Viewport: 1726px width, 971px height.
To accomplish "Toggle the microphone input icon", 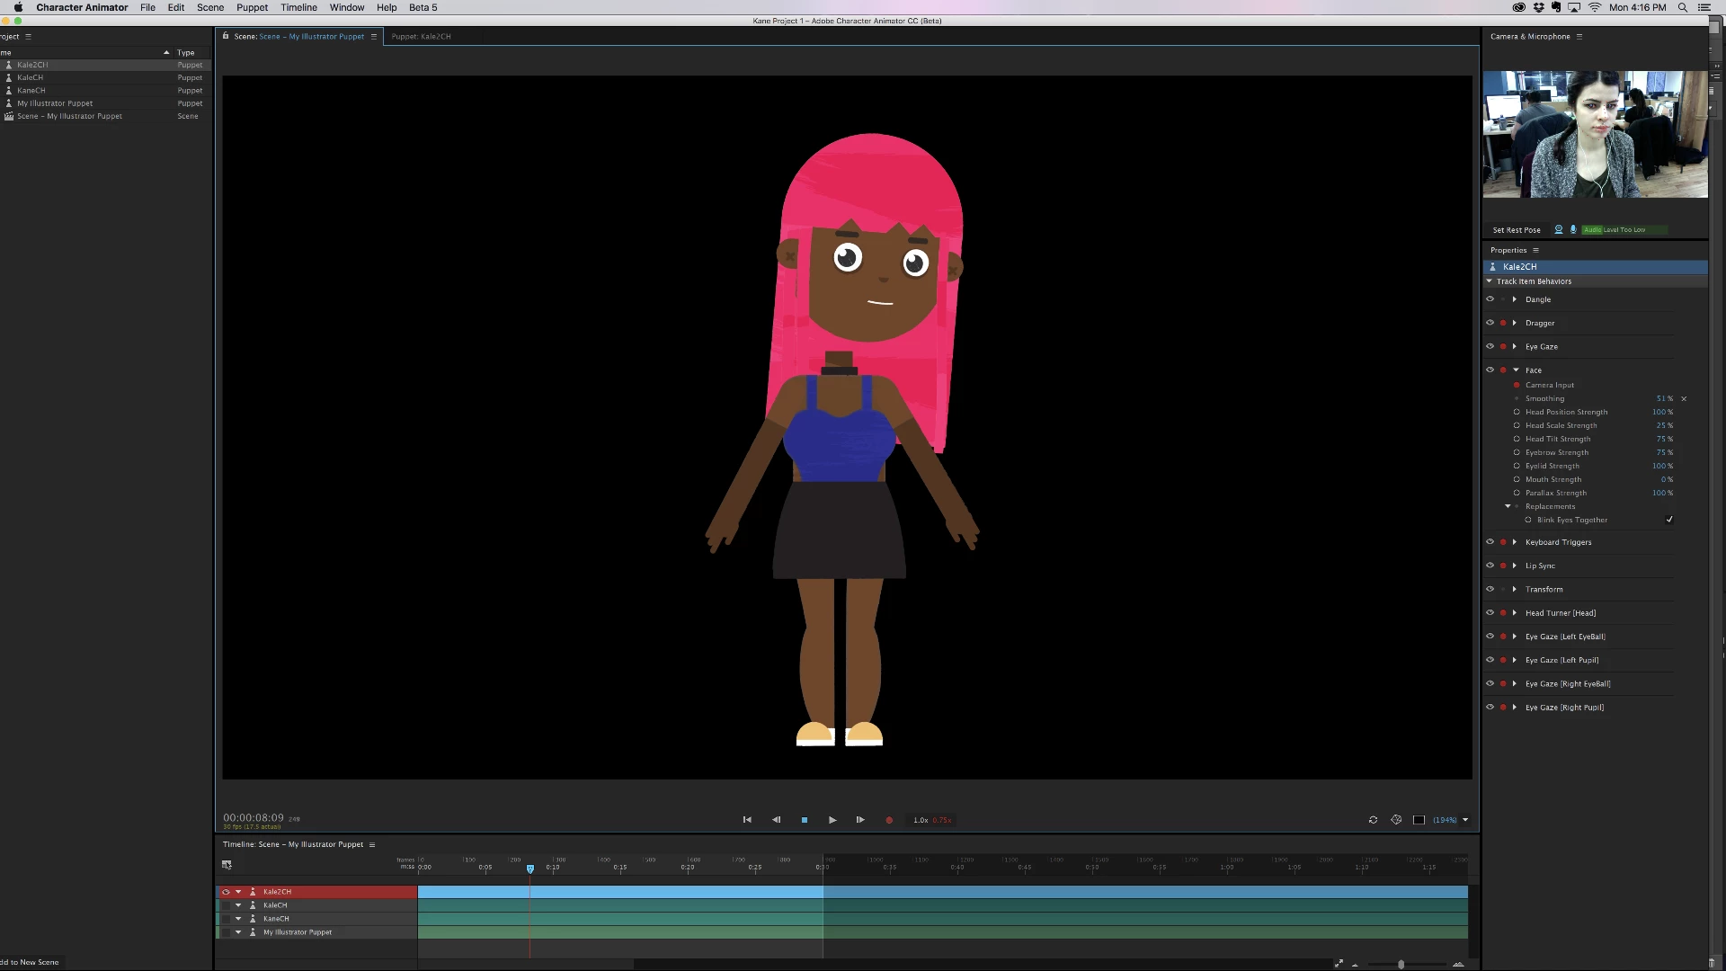I will coord(1573,229).
